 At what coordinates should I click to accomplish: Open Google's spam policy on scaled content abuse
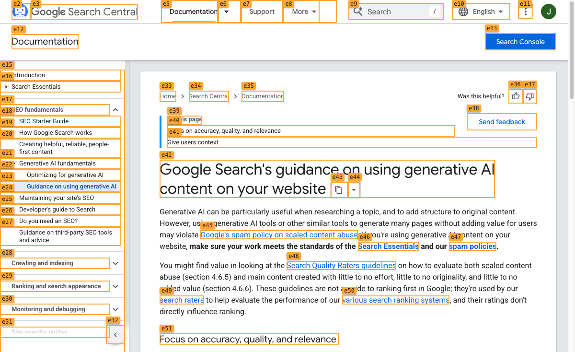(279, 235)
